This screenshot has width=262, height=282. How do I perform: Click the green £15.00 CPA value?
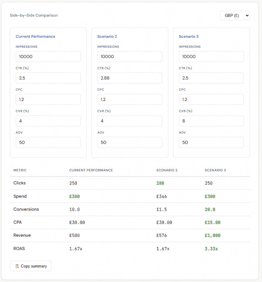pos(212,222)
